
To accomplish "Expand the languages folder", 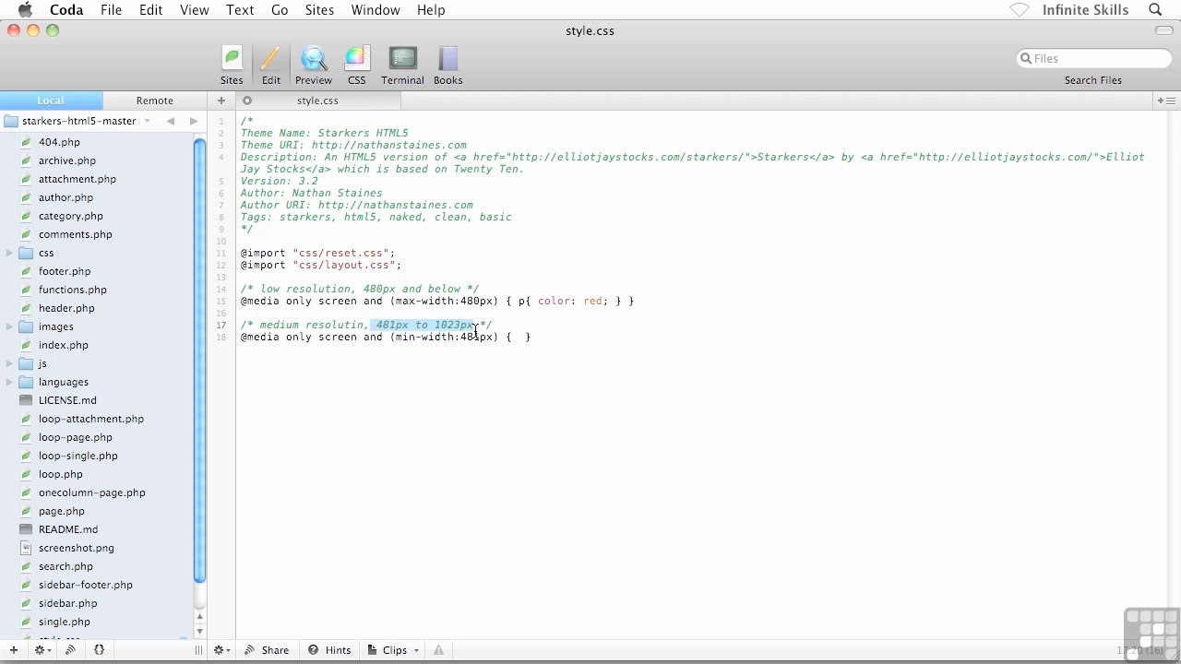I will pos(9,382).
